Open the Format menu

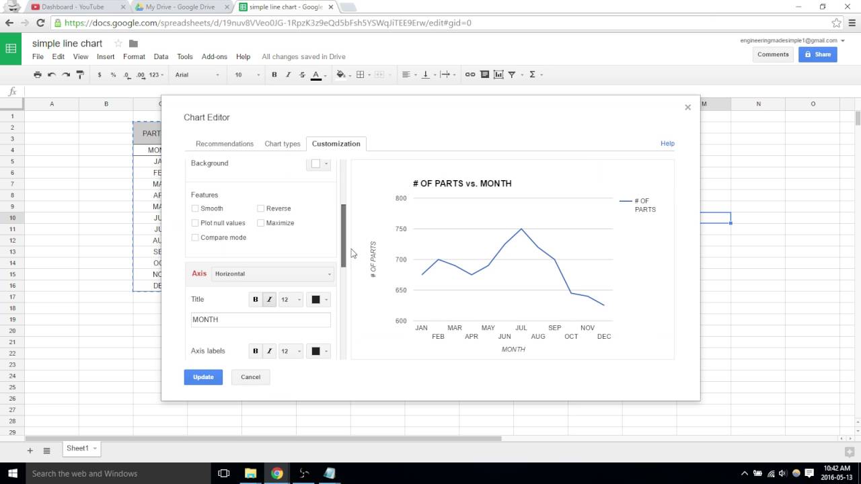point(135,56)
